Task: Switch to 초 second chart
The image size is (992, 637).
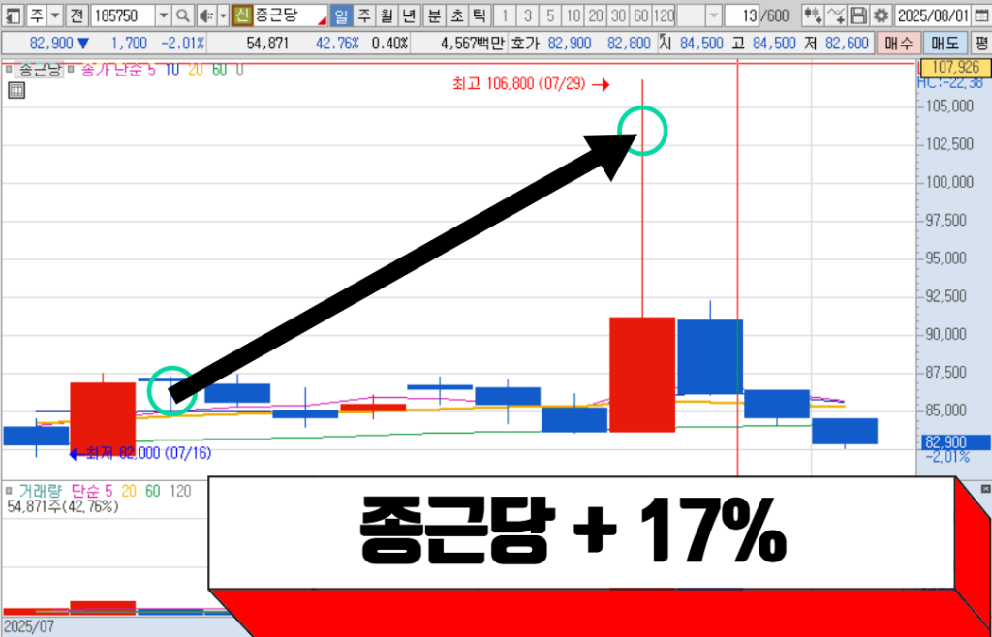Action: [456, 15]
